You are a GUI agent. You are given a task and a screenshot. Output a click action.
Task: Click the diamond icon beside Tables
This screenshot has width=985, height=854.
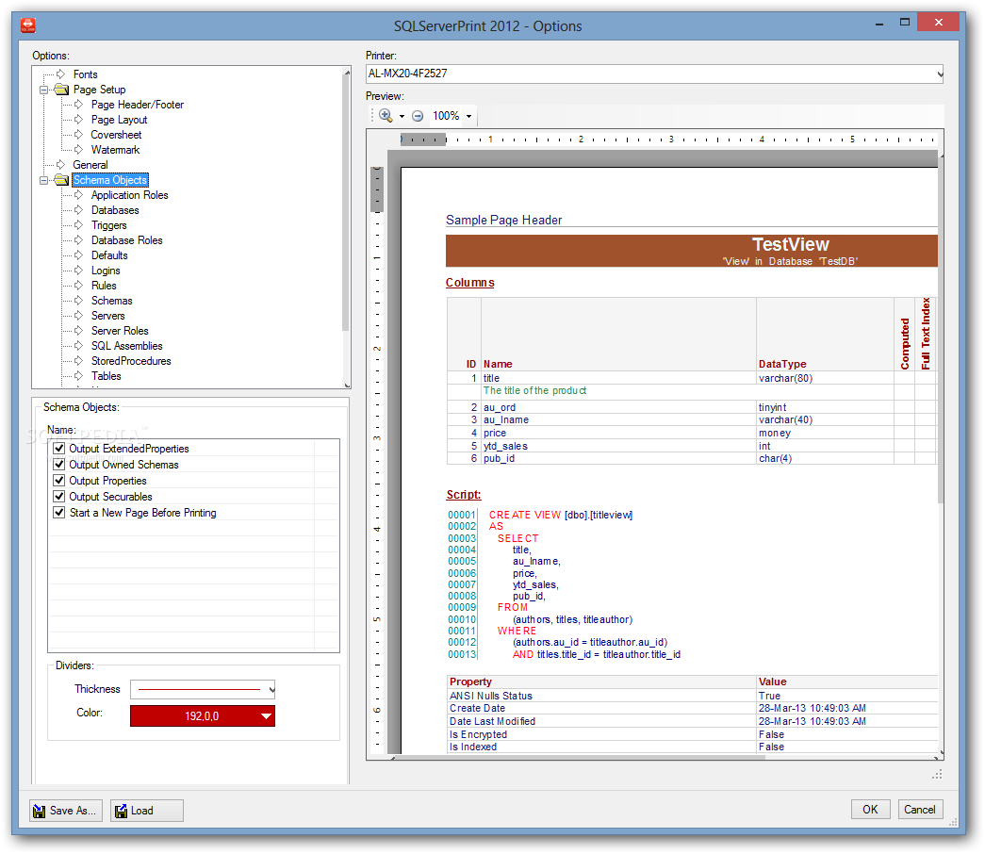78,376
